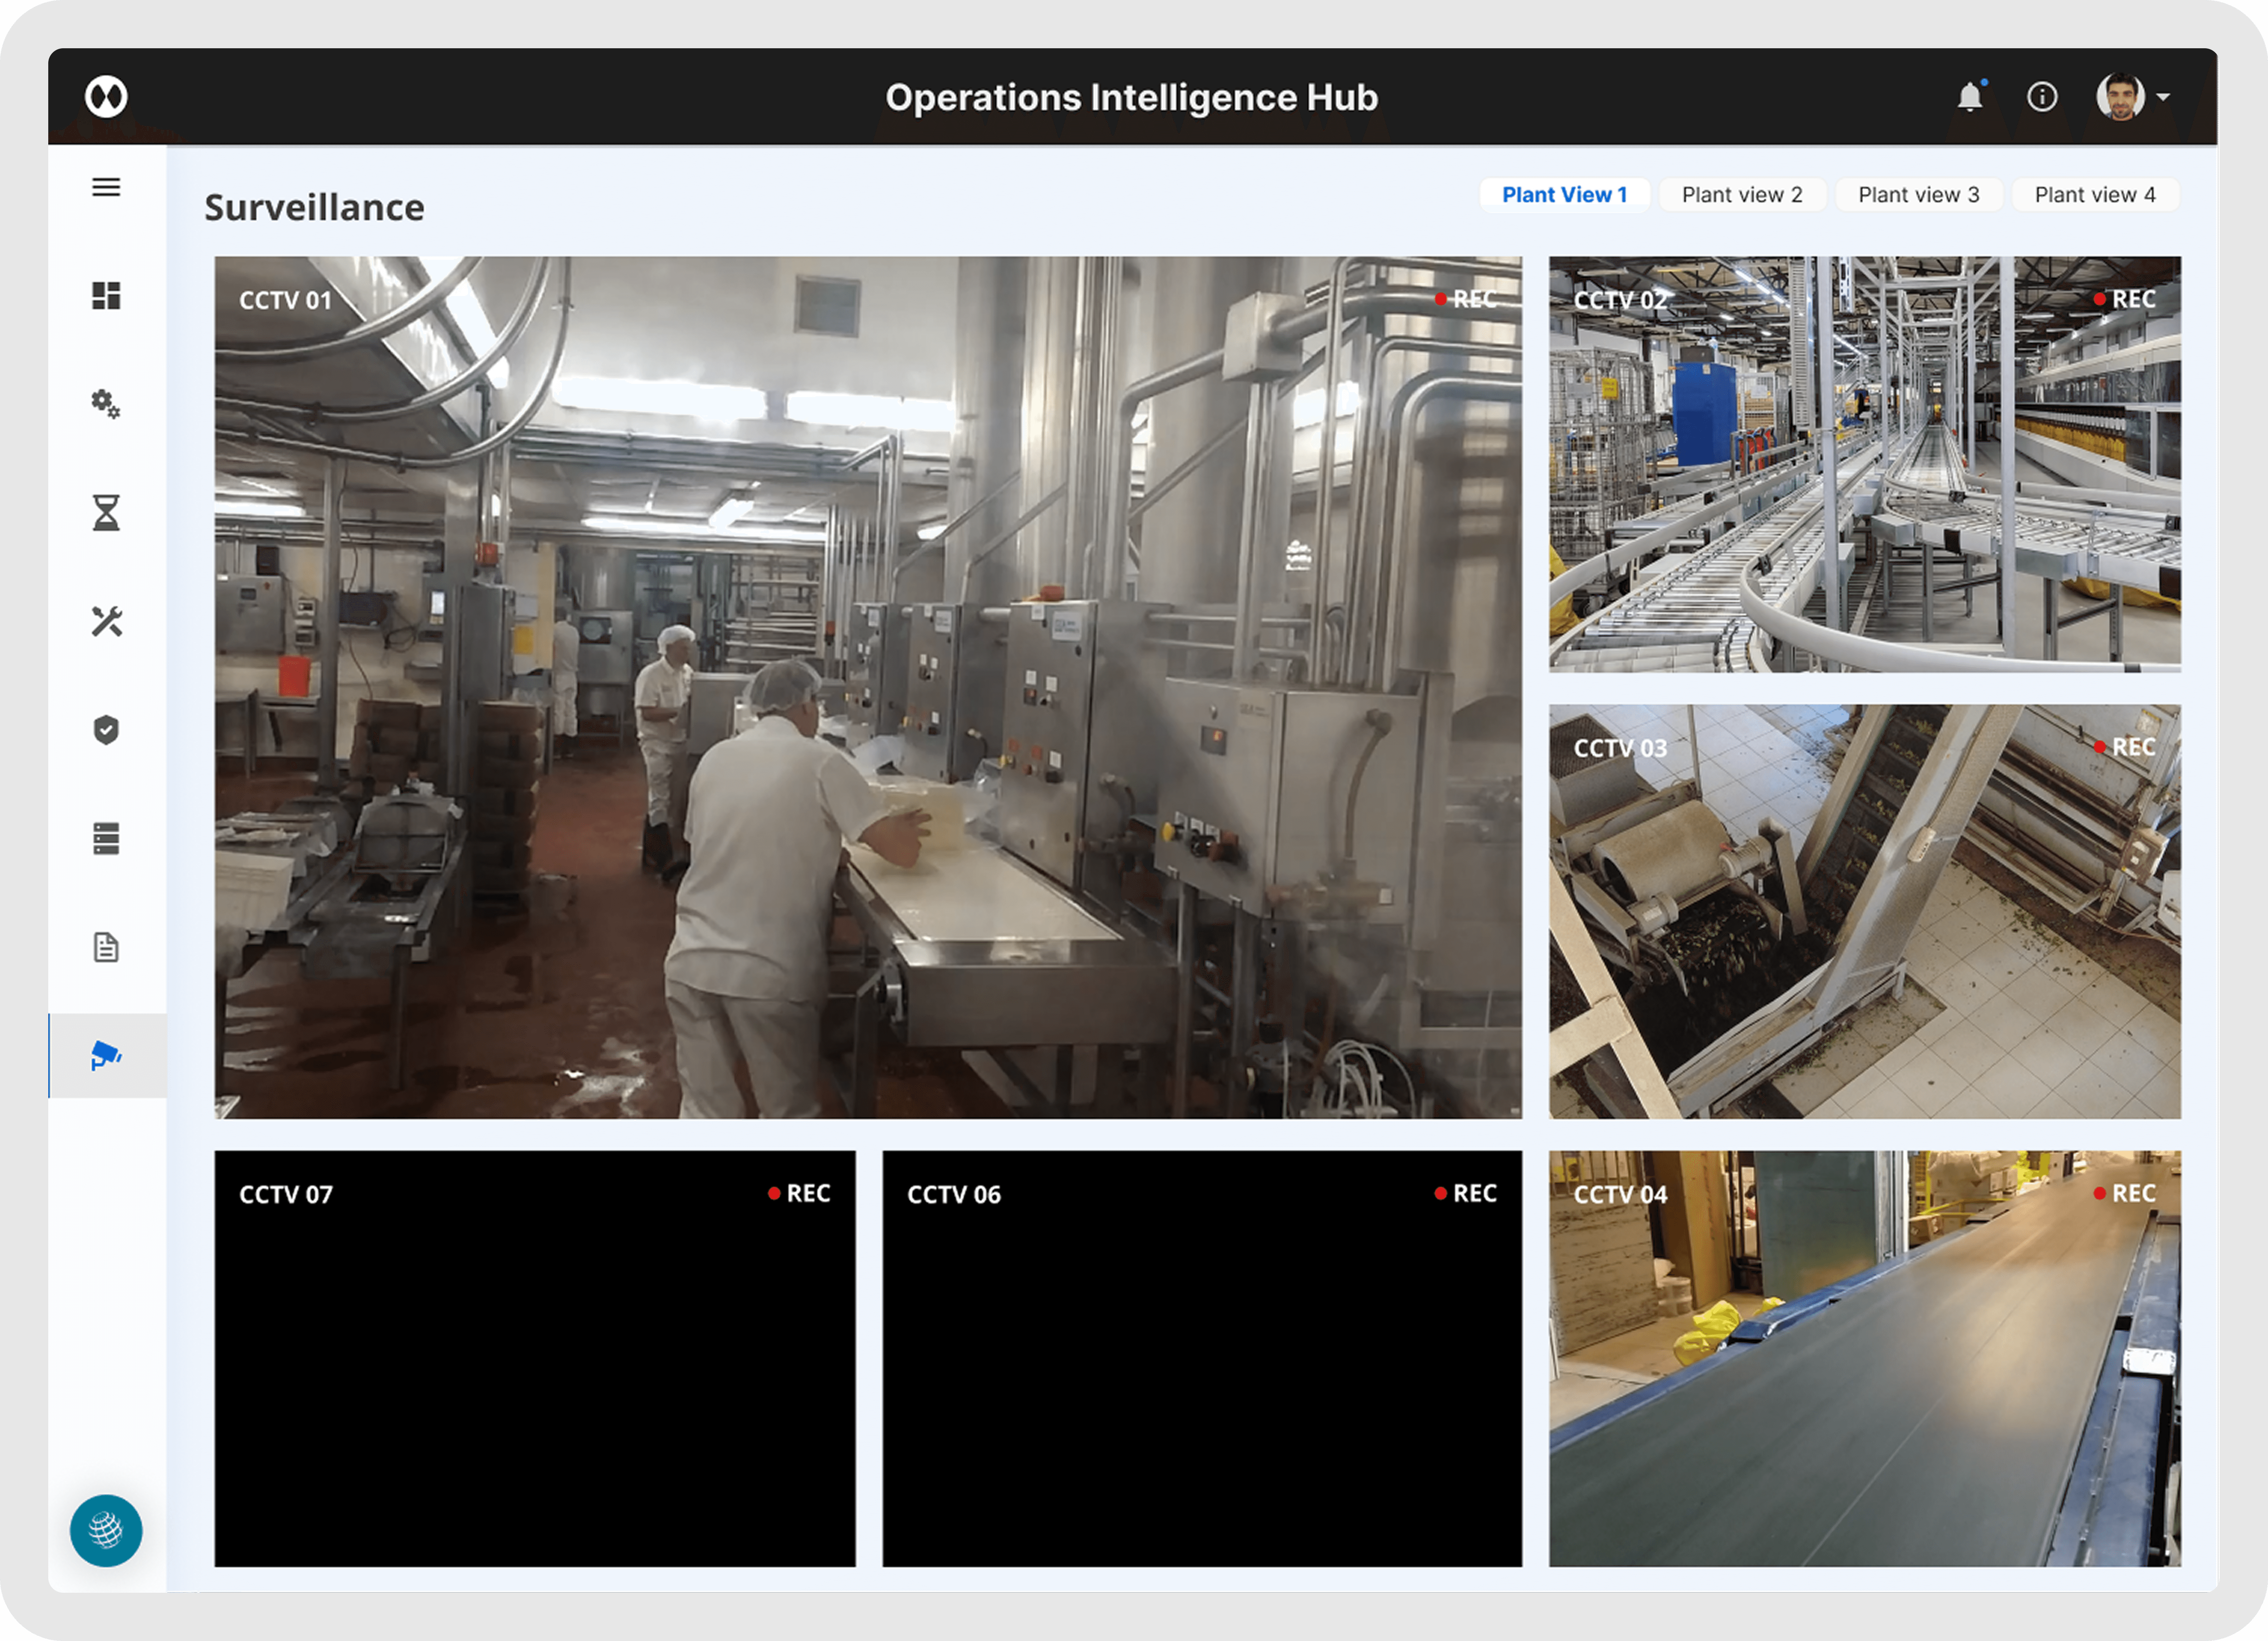This screenshot has height=1641, width=2268.
Task: Open the hourglass sidebar icon
Action: [x=106, y=513]
